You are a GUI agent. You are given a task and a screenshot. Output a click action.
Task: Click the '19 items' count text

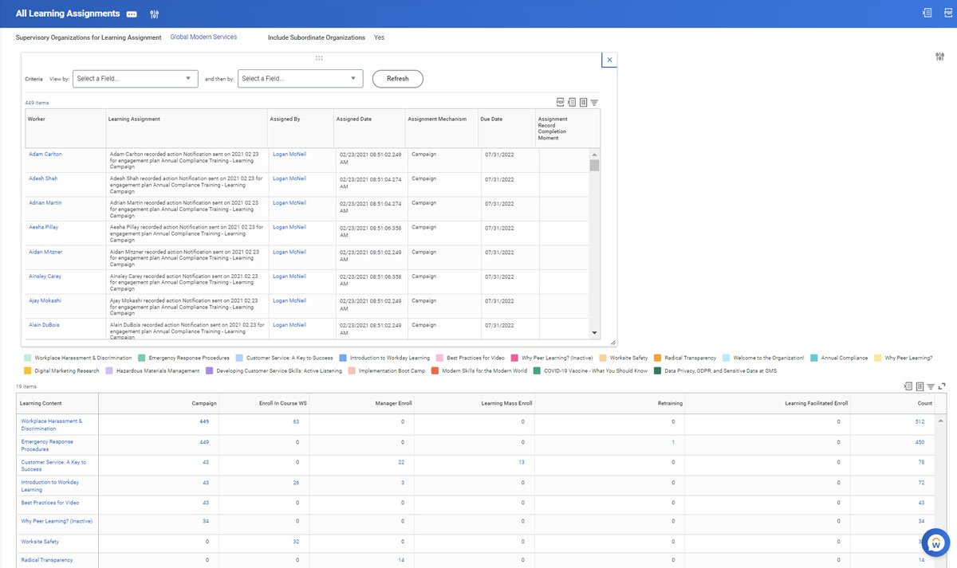pos(26,386)
